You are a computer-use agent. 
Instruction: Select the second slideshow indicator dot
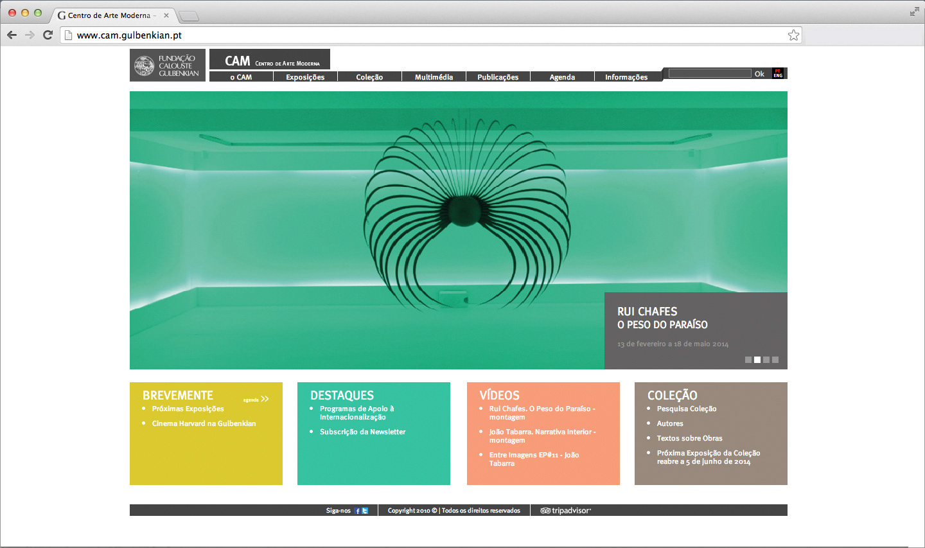tap(757, 360)
